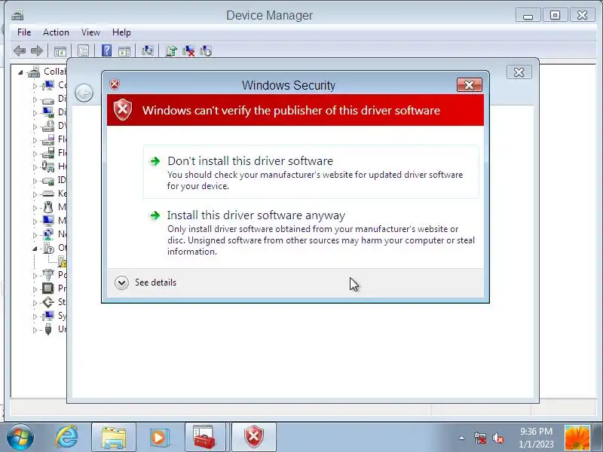Expand the Ports category arrow
Screen dimensions: 603x452
point(35,276)
